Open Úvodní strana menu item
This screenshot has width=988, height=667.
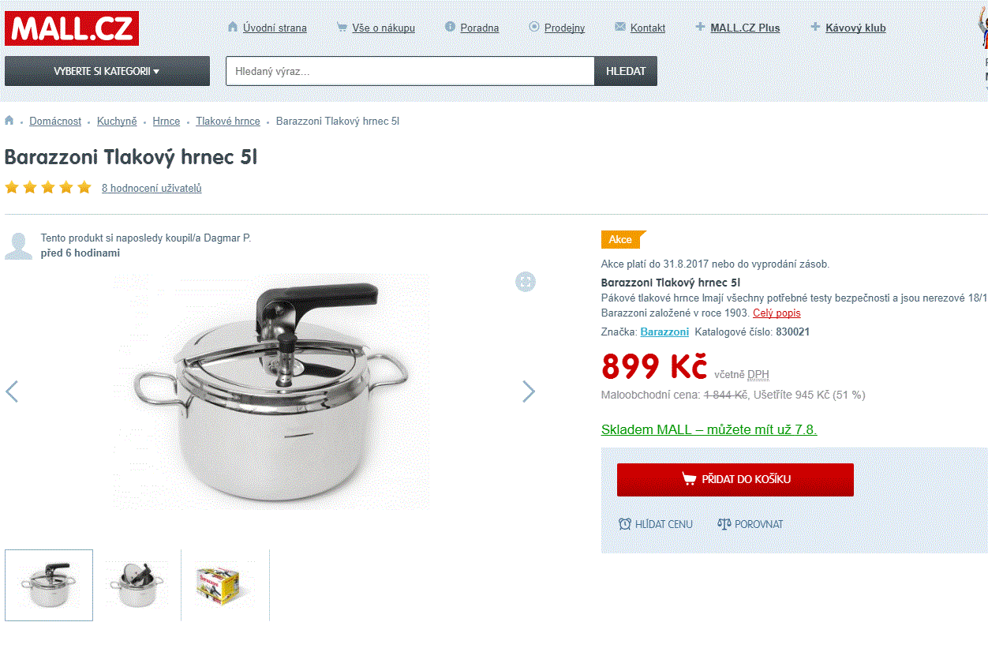pyautogui.click(x=275, y=28)
